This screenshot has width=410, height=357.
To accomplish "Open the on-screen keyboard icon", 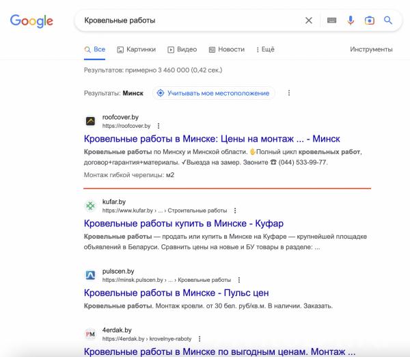I will (331, 21).
